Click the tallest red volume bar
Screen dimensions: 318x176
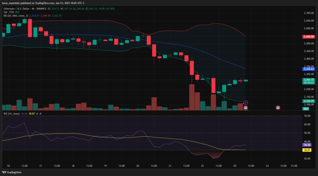(x=192, y=97)
